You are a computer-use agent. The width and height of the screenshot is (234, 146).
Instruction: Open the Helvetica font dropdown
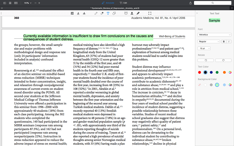[214, 35]
